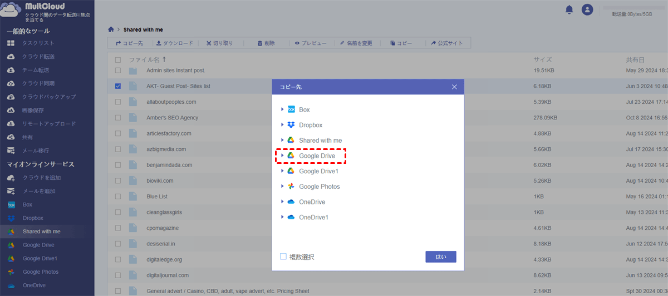Check the benjamindada.com checkbox
668x296 pixels.
click(x=118, y=165)
